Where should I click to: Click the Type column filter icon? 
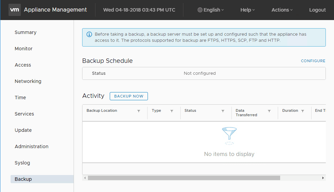[x=172, y=111]
